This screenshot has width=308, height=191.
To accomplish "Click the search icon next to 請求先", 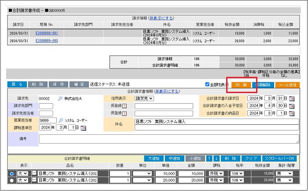I will click(60, 98).
